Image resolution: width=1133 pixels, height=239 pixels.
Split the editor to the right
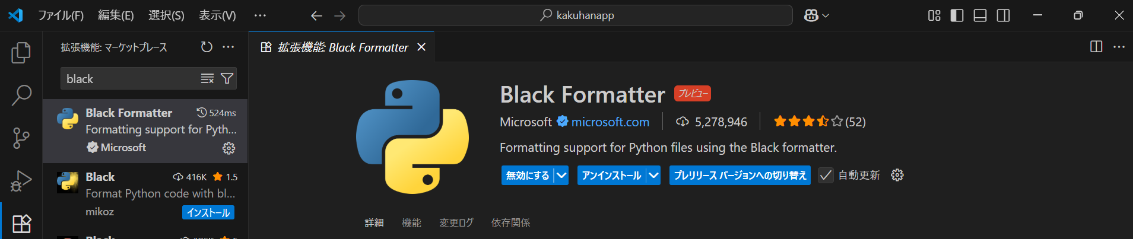point(1096,47)
